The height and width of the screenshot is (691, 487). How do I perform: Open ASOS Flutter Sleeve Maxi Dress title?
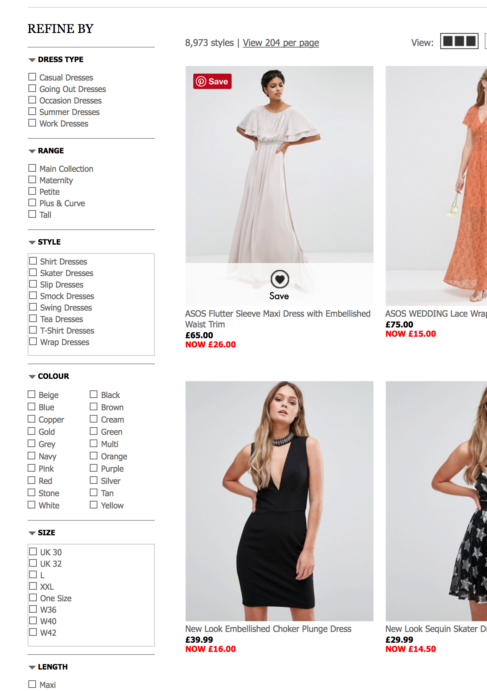(278, 319)
